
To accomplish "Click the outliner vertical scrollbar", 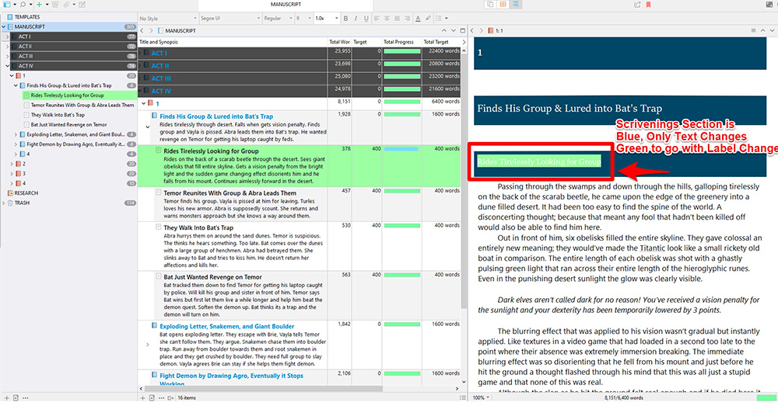I will (464, 181).
